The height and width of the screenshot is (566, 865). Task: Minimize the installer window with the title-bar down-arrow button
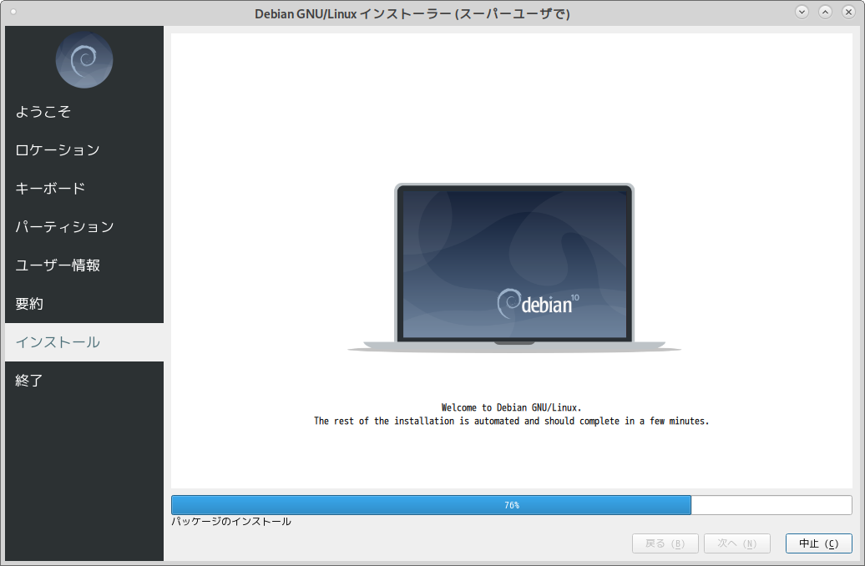[x=802, y=12]
